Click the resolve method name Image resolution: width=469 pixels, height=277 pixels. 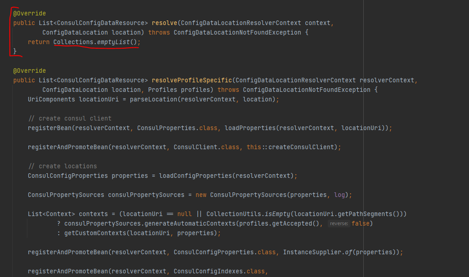point(165,23)
